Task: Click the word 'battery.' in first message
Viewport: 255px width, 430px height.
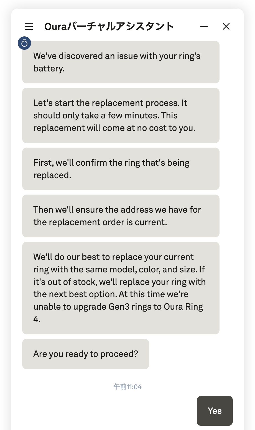Action: (49, 68)
